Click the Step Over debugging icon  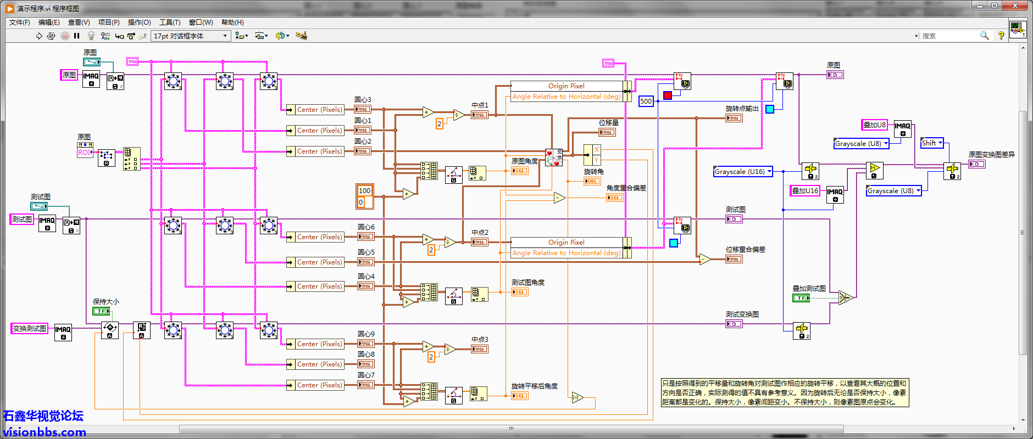pyautogui.click(x=131, y=36)
